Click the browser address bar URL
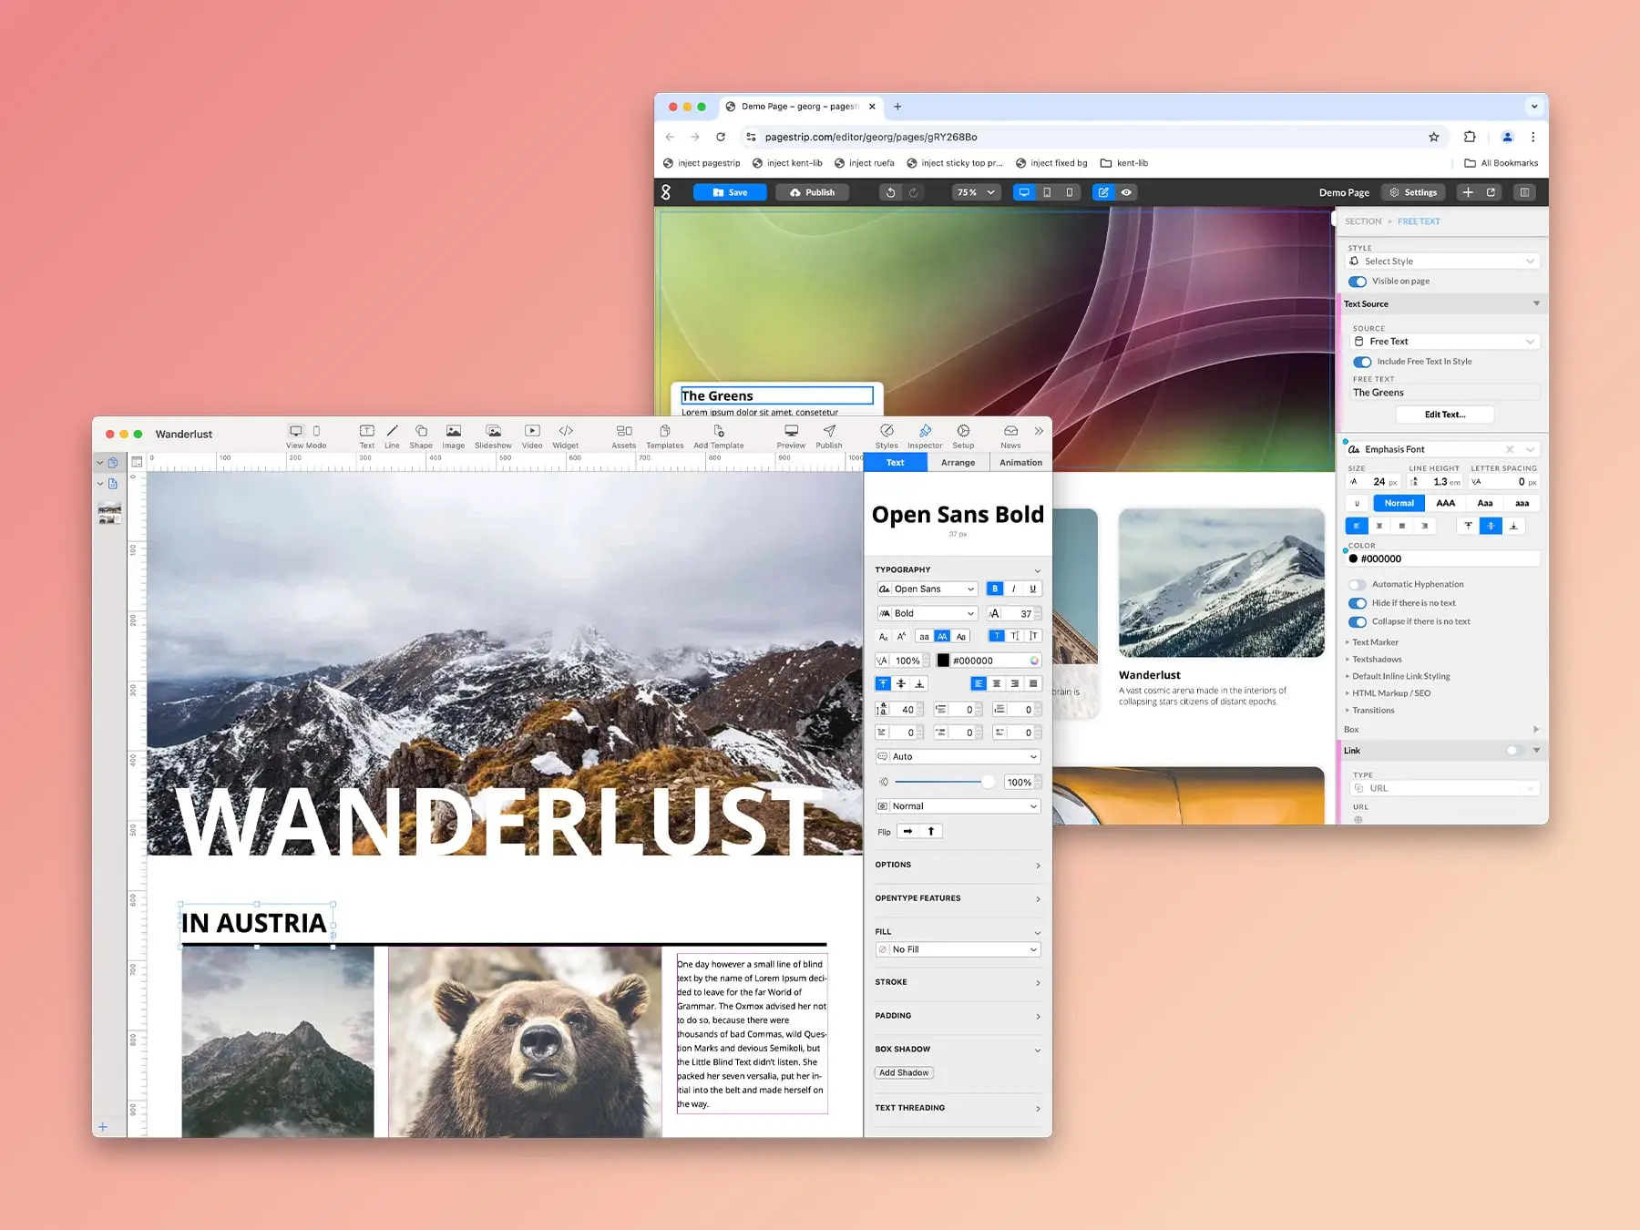Screen dimensions: 1640x1230 pyautogui.click(x=871, y=138)
